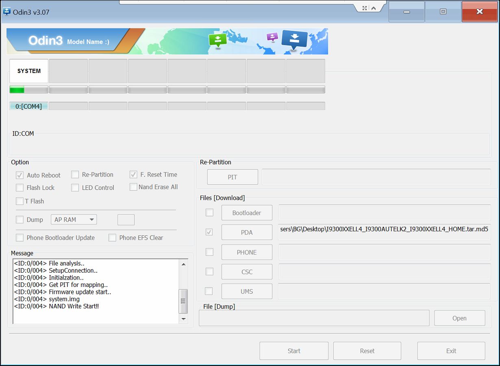Enable LED Control checkbox

75,187
